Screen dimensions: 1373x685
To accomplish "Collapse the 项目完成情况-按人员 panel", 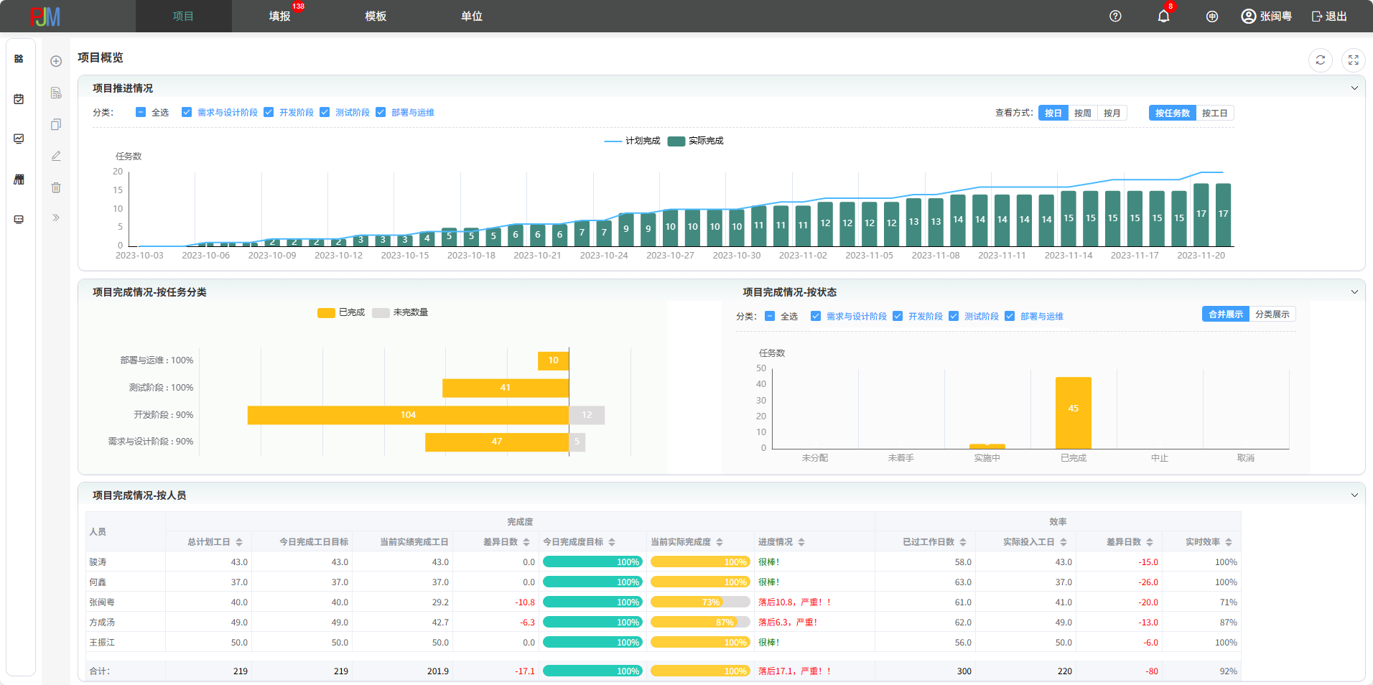I will click(1354, 495).
